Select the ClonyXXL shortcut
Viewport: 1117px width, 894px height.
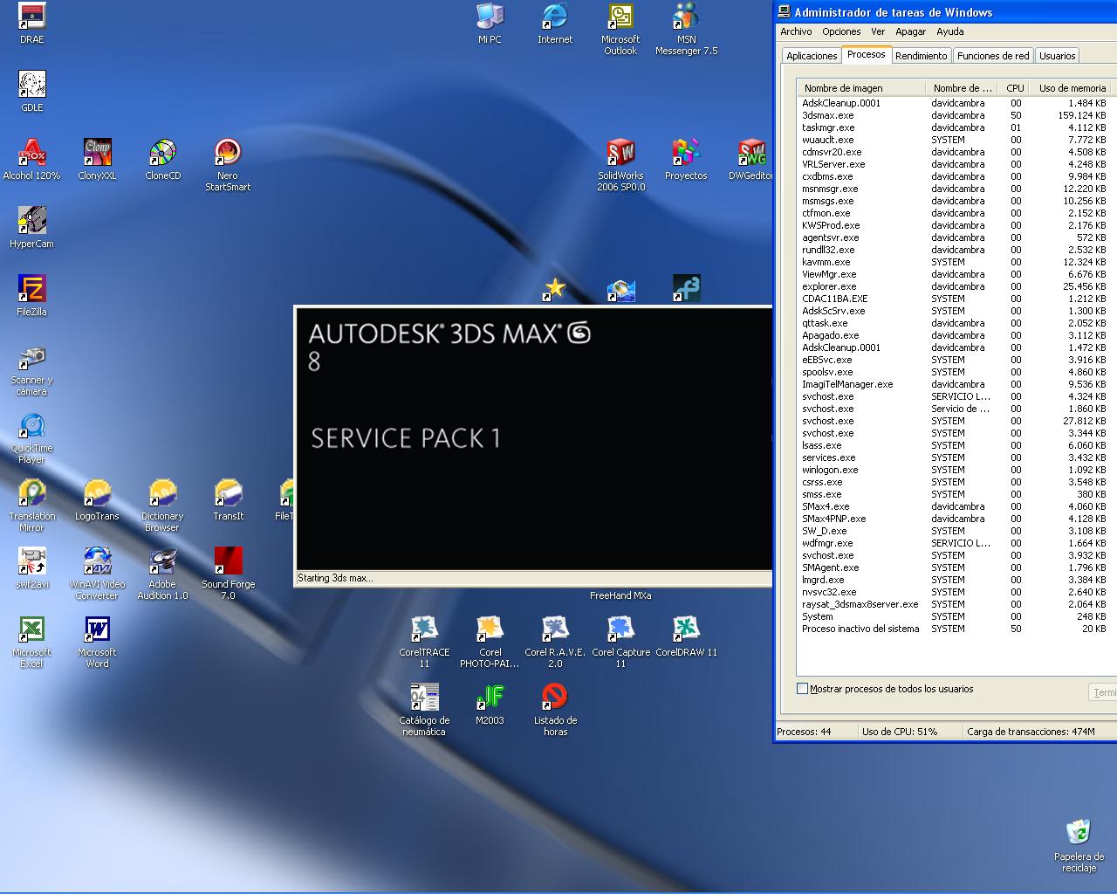point(97,160)
